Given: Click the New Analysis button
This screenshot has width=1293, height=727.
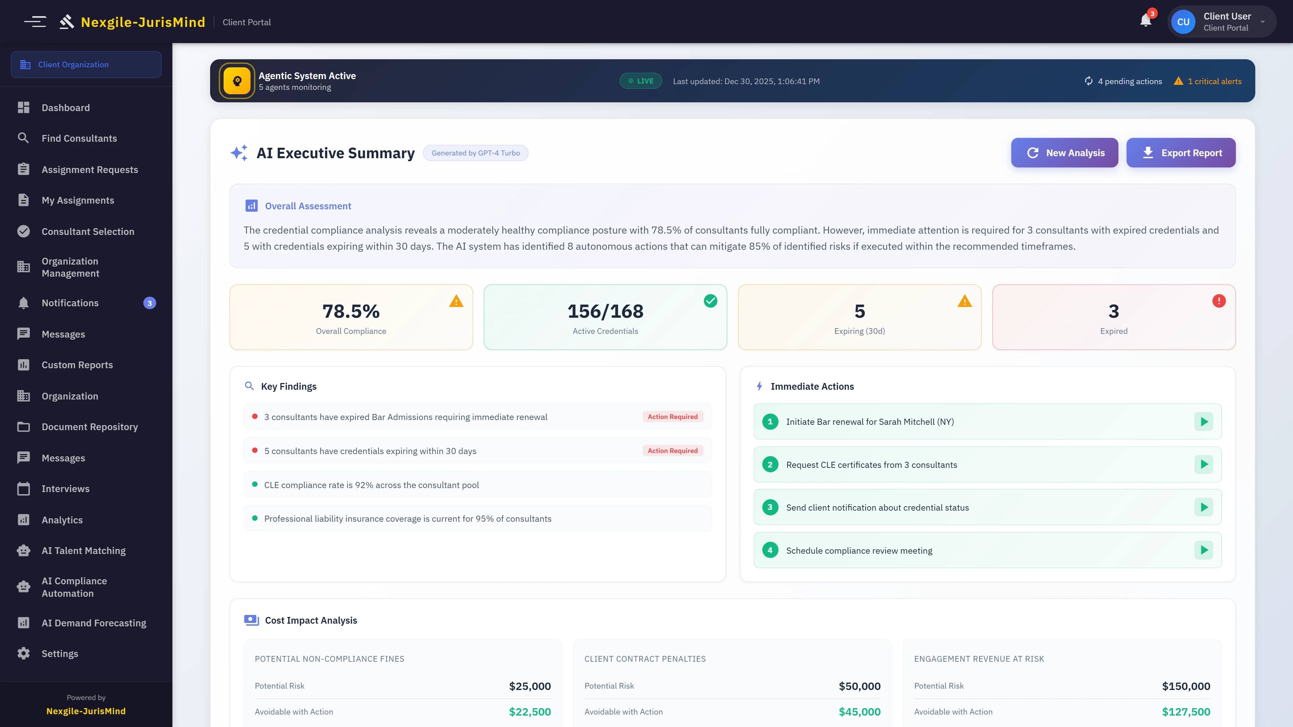Looking at the screenshot, I should click(1064, 152).
